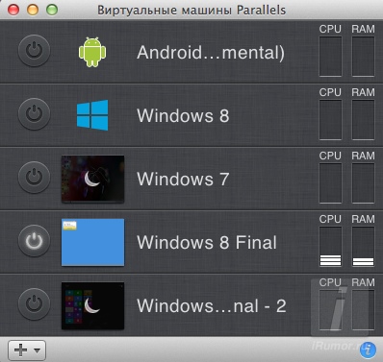The height and width of the screenshot is (362, 383).
Task: Power on the Windows 8 virtual machine
Action: 34,114
